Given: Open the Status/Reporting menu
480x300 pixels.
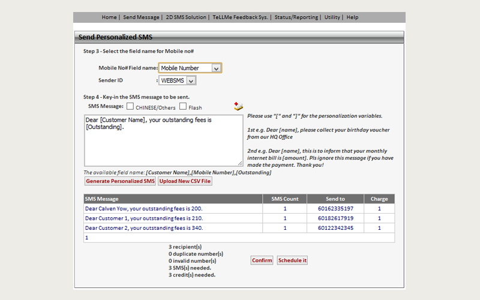Looking at the screenshot, I should (x=296, y=17).
